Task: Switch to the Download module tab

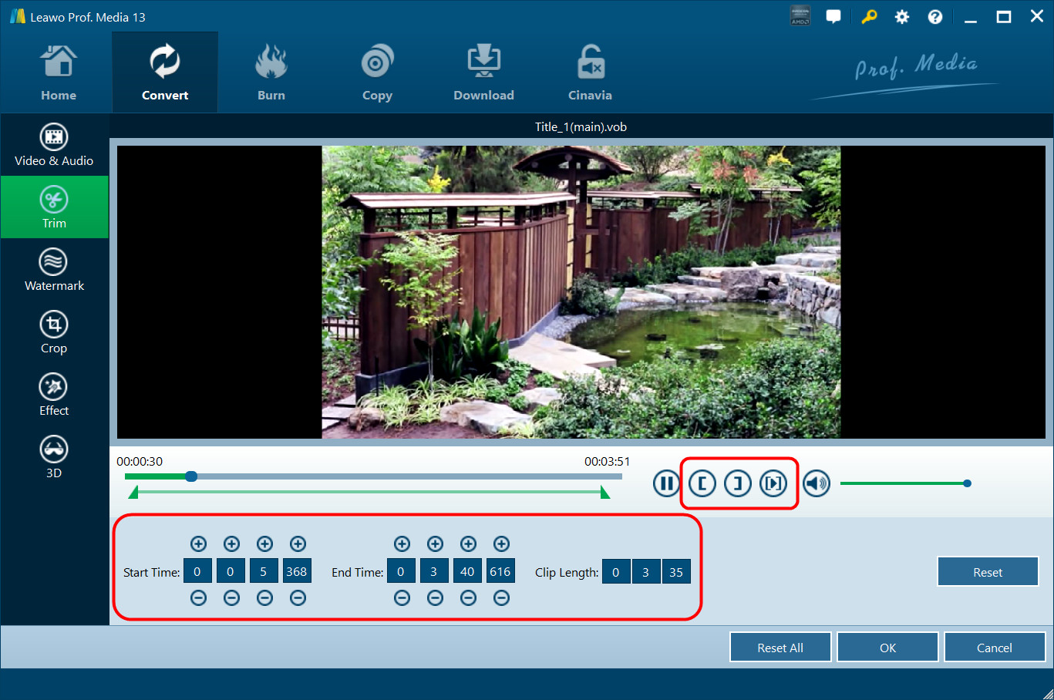Action: pos(483,73)
